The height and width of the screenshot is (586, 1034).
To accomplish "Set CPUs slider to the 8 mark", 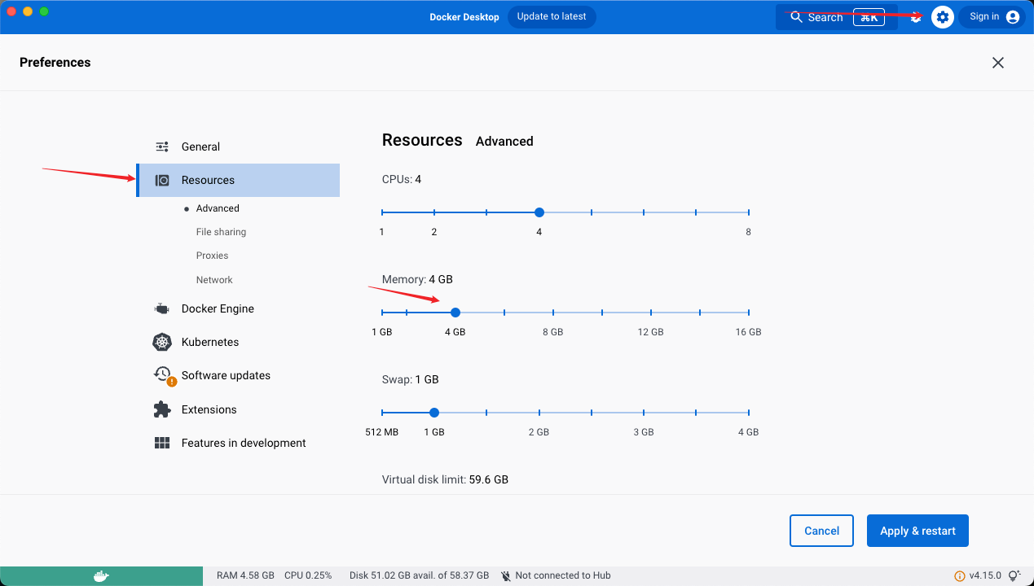I will [748, 212].
